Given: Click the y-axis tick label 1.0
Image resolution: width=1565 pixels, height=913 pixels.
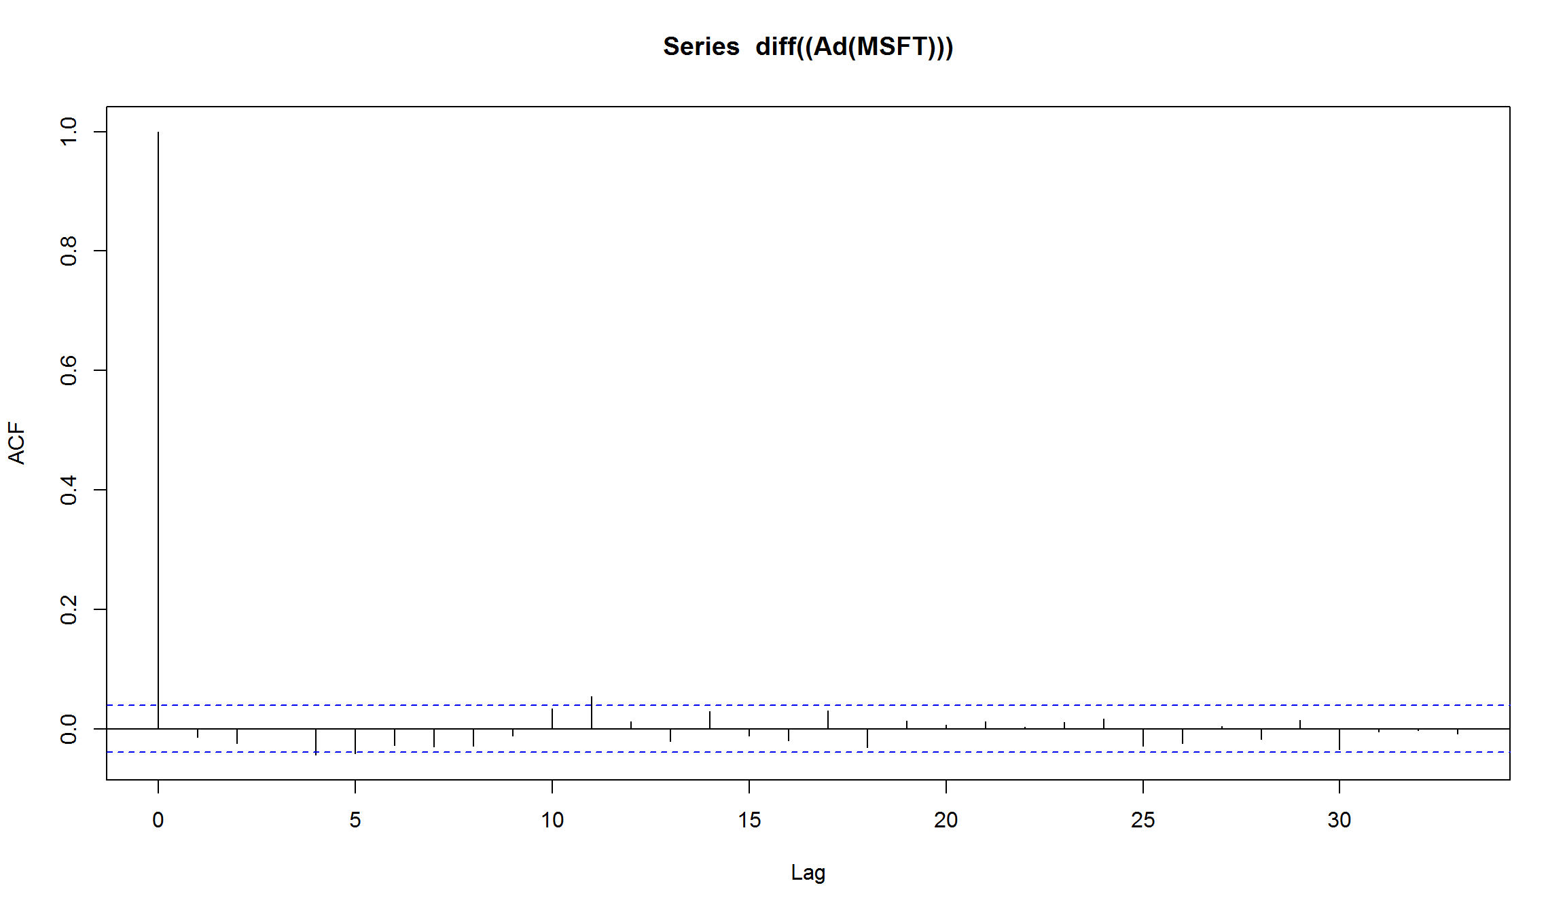Looking at the screenshot, I should (69, 131).
